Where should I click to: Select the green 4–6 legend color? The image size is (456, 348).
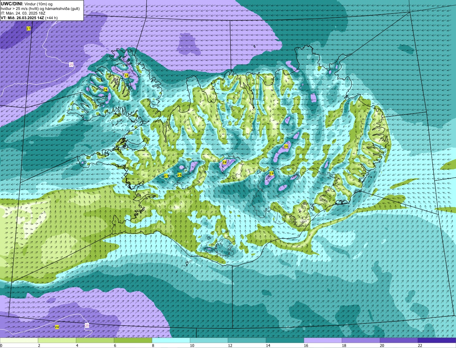coord(95,341)
